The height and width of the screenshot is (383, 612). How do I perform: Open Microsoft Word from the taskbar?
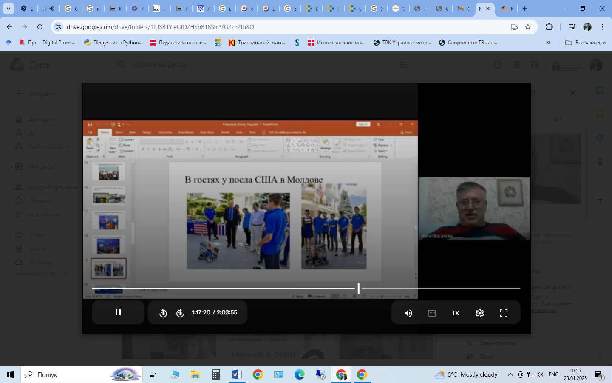[237, 374]
